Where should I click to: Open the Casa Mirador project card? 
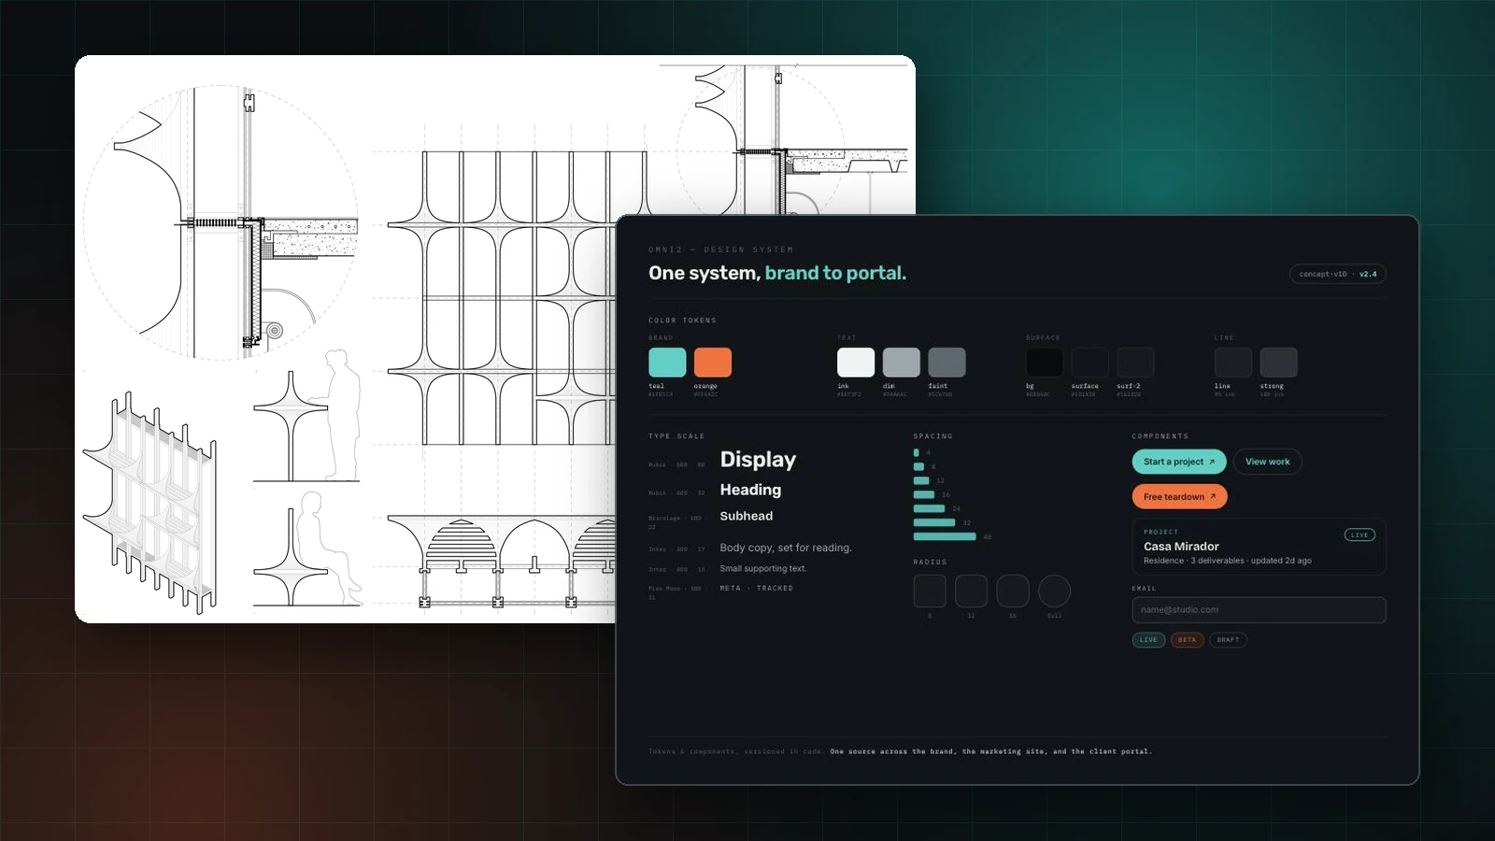[x=1259, y=547]
